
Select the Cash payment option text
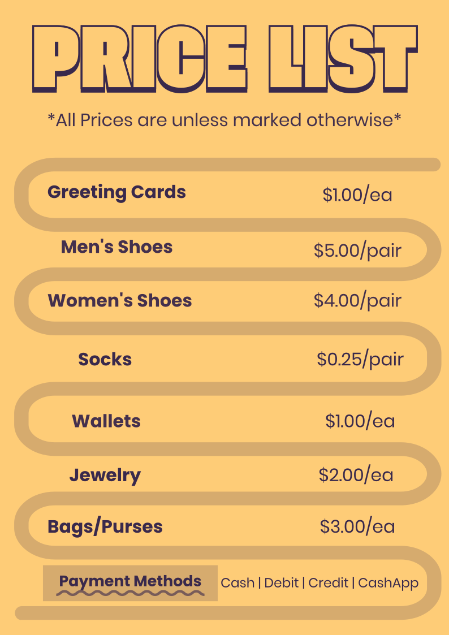pyautogui.click(x=237, y=583)
